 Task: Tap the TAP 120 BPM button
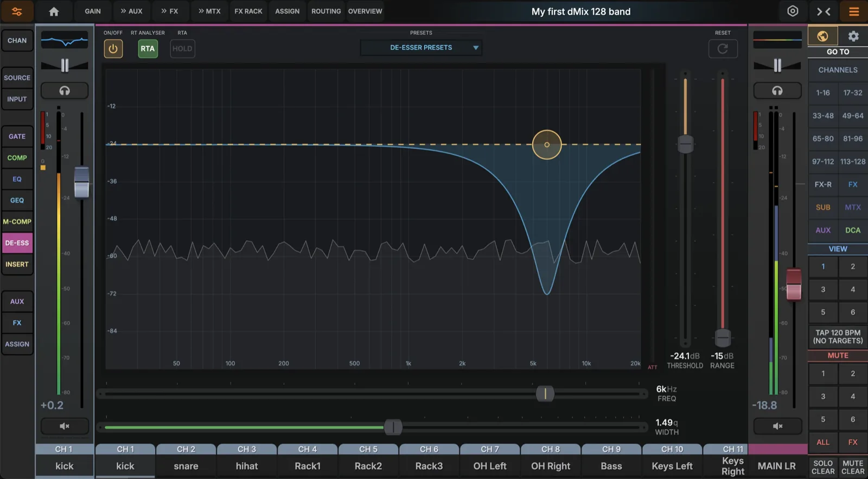[838, 337]
